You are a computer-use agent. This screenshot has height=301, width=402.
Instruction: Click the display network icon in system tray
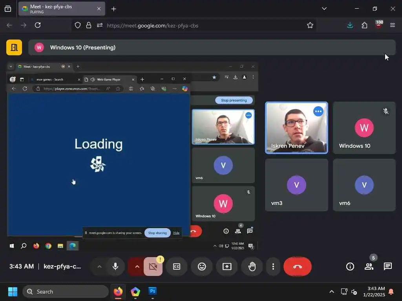(x=344, y=292)
